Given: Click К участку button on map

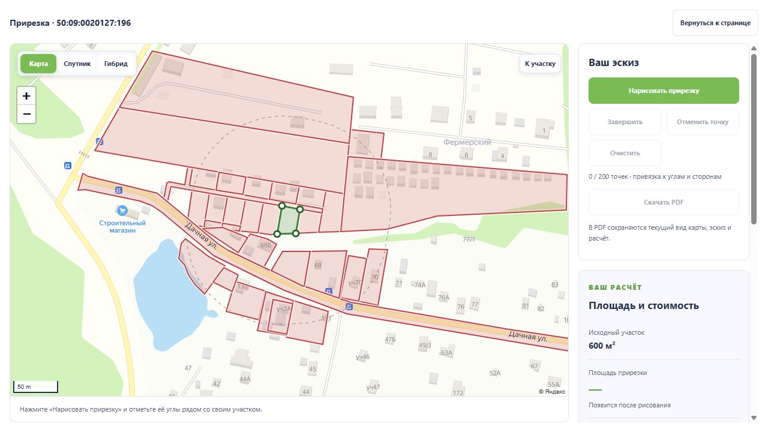Looking at the screenshot, I should 540,64.
